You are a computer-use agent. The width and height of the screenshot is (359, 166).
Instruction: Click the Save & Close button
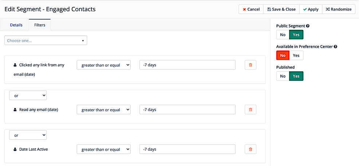tap(281, 9)
